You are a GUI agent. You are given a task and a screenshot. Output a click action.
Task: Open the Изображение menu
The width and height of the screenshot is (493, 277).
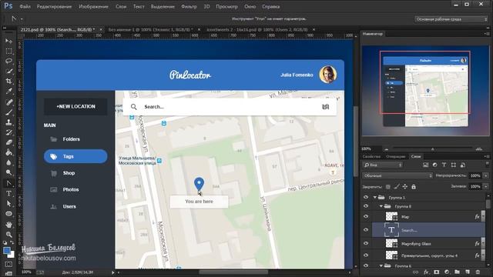tap(92, 6)
